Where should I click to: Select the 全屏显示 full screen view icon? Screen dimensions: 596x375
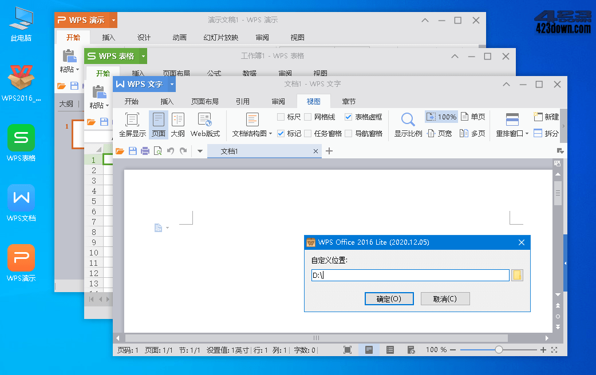(x=132, y=123)
